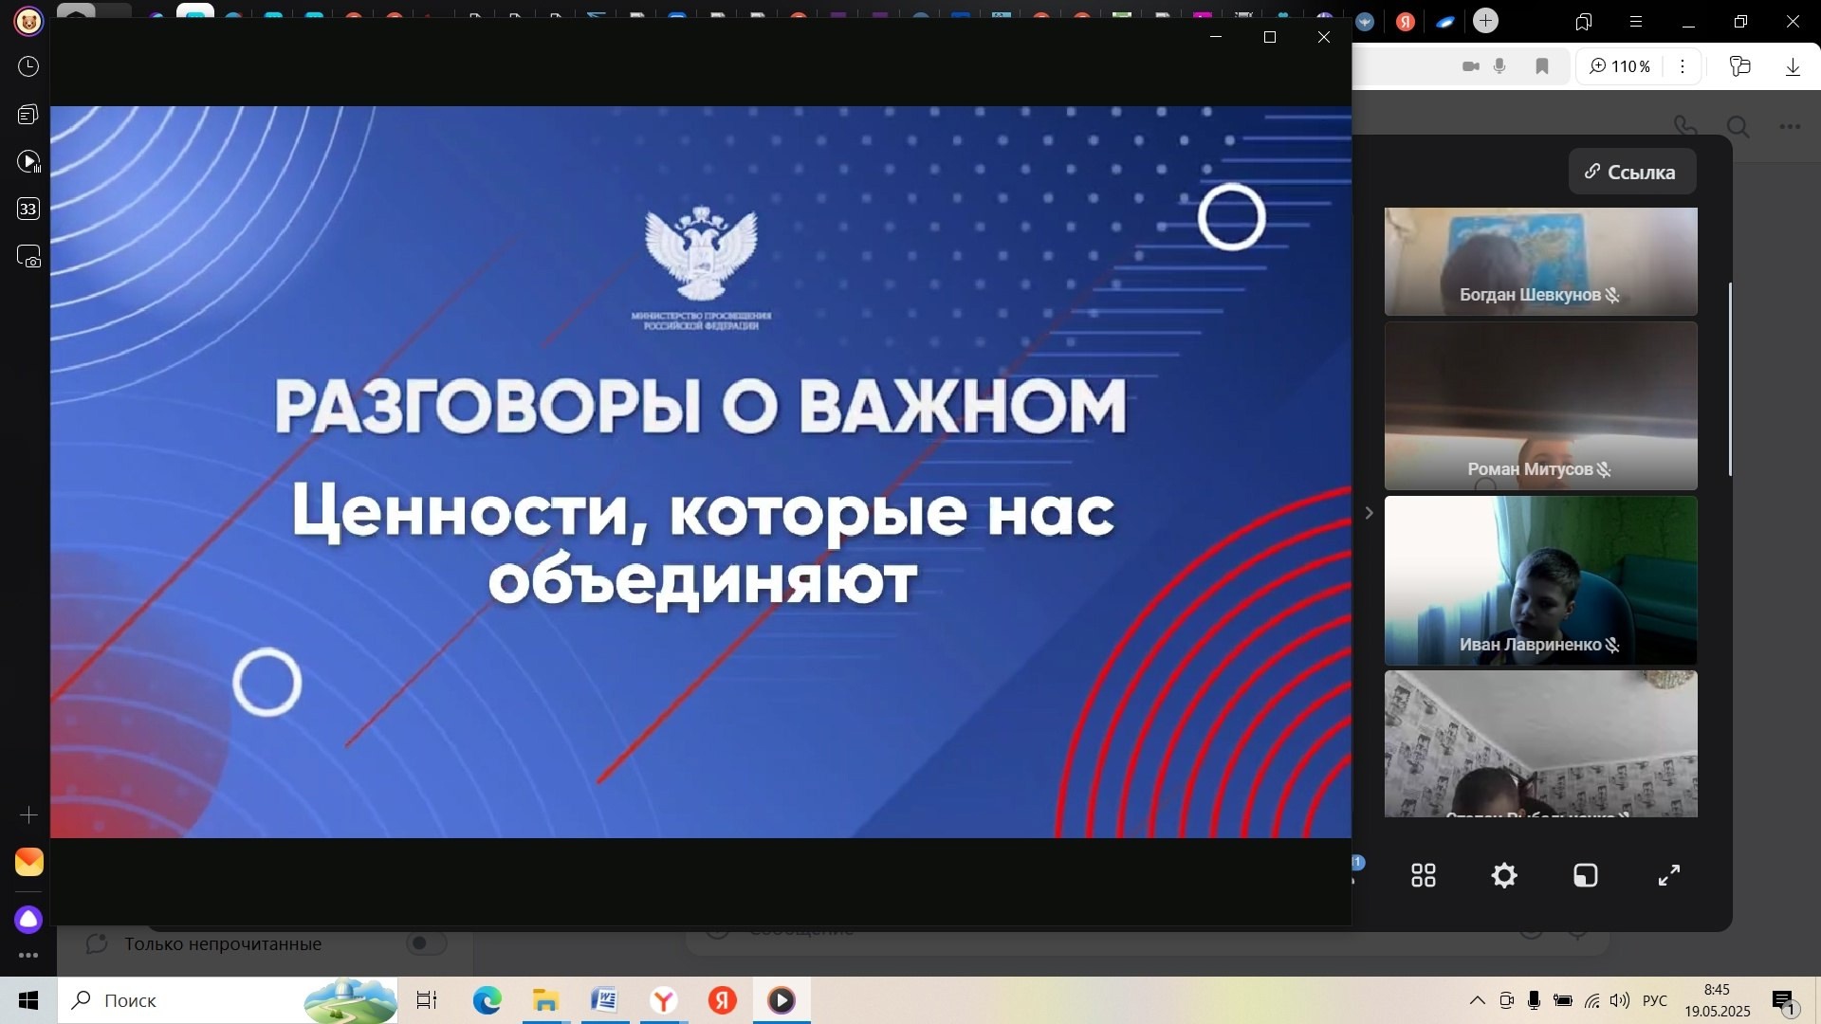Launch Alice assistant from the sidebar
Screen dimensions: 1821x1024
(28, 919)
